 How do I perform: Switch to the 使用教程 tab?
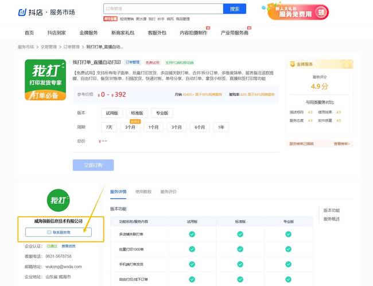tap(143, 192)
